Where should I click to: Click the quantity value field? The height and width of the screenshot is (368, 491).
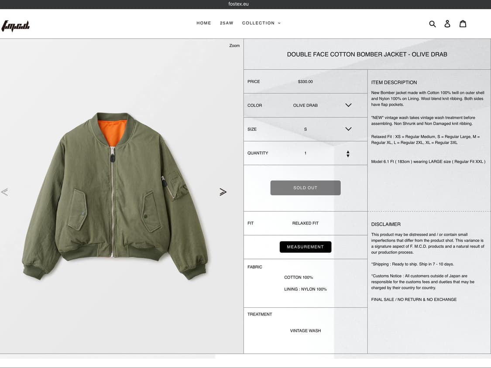pos(305,153)
